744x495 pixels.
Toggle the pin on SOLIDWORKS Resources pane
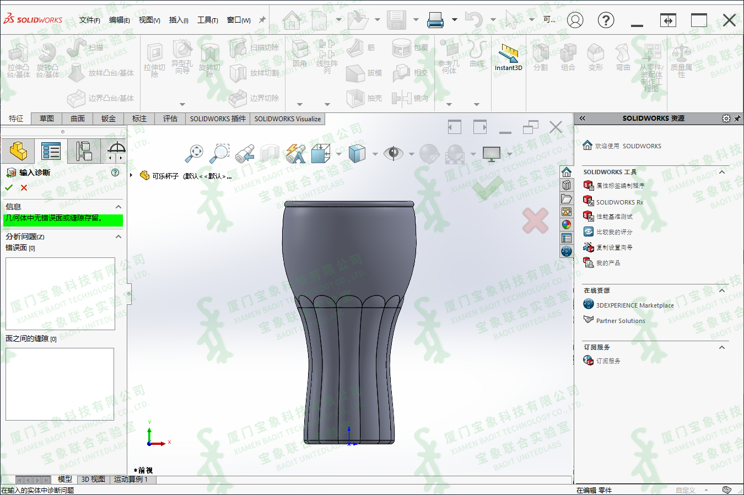click(737, 119)
